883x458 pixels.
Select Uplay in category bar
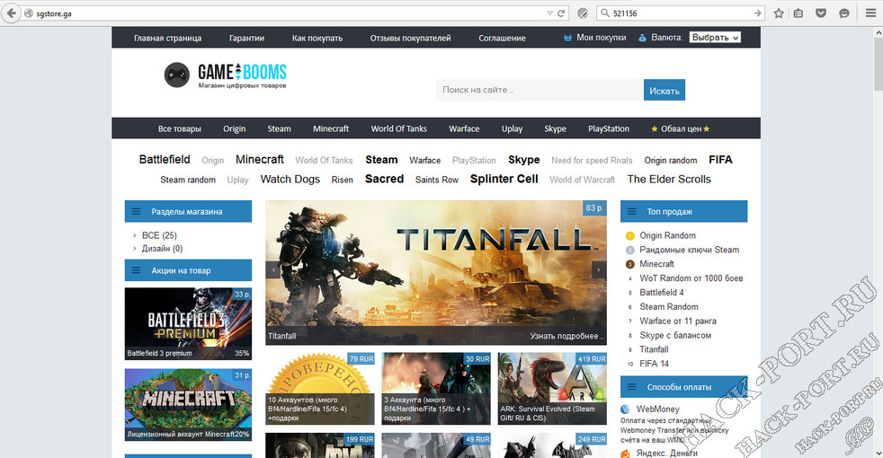[x=512, y=128]
